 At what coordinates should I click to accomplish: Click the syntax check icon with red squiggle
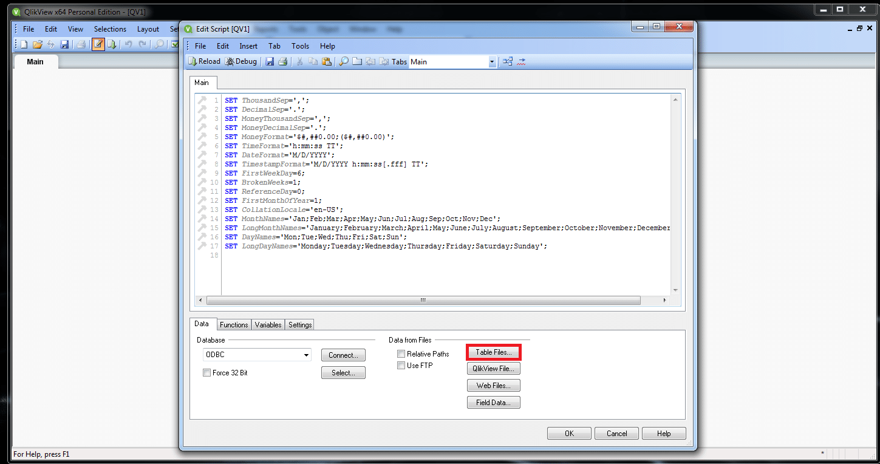[x=521, y=61]
